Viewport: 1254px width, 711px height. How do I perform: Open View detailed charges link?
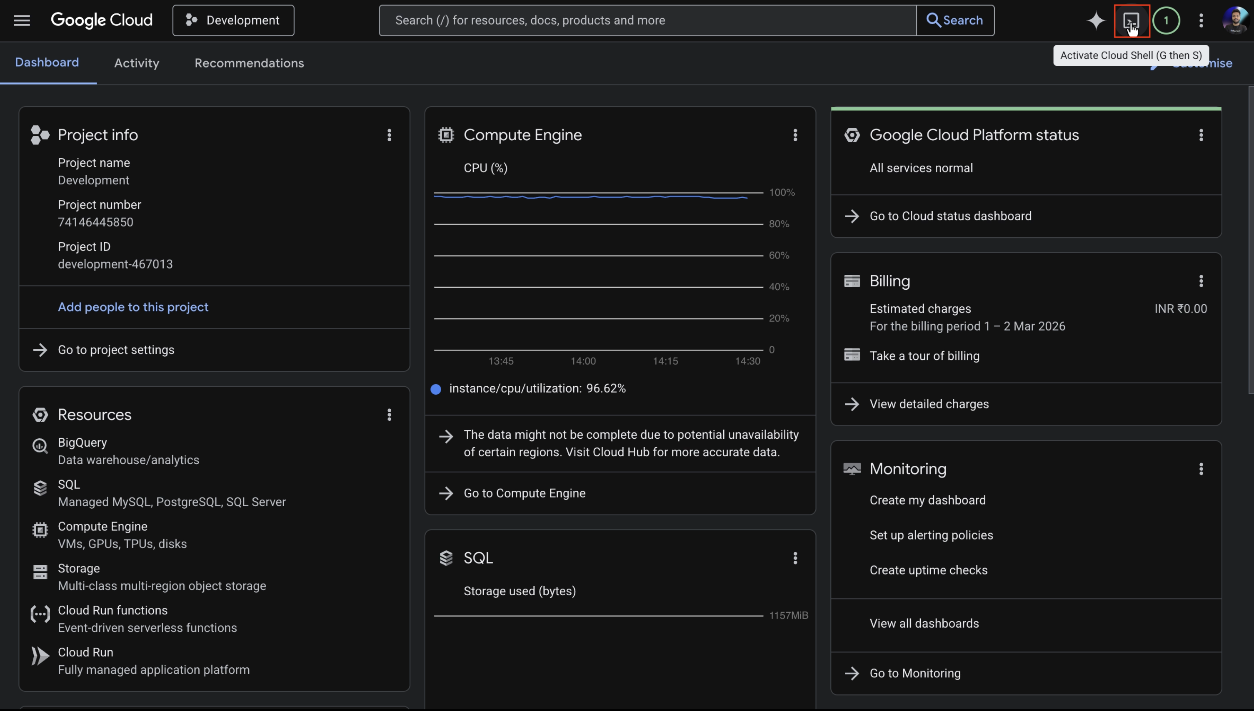pyautogui.click(x=929, y=404)
